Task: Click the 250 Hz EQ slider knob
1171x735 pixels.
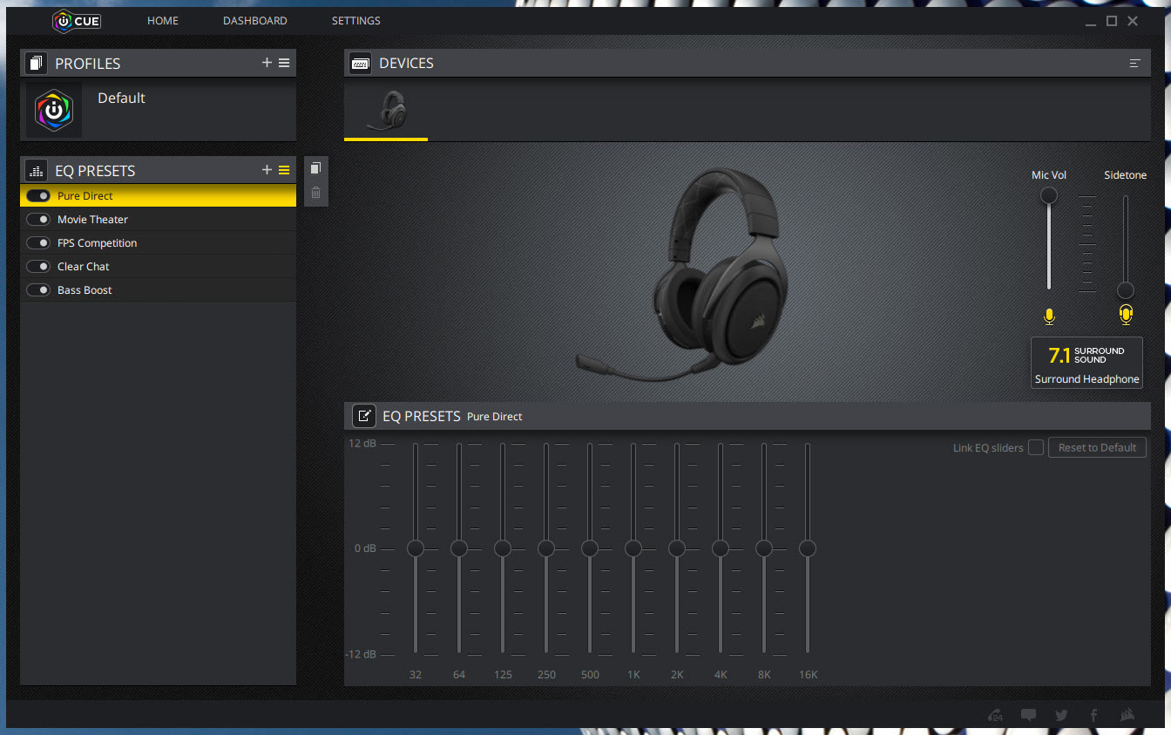Action: coord(546,548)
